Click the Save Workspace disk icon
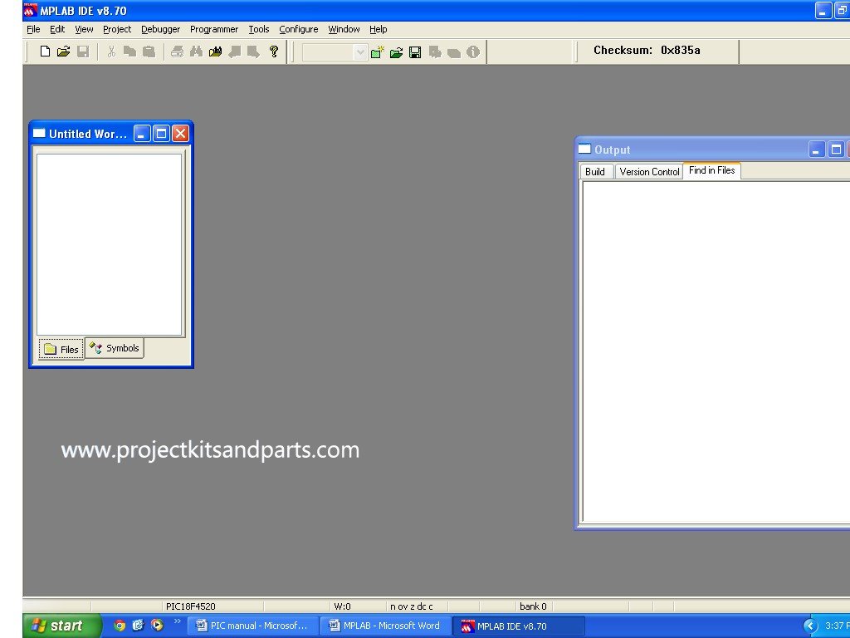850x638 pixels. [415, 52]
